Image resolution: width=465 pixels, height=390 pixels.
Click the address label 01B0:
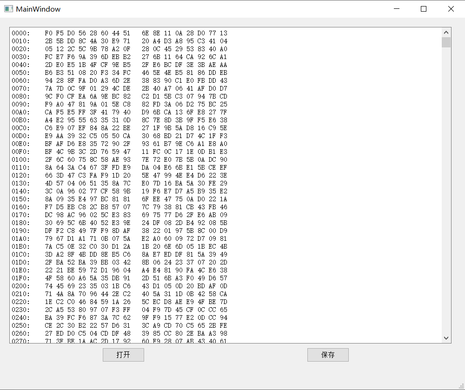[21, 246]
